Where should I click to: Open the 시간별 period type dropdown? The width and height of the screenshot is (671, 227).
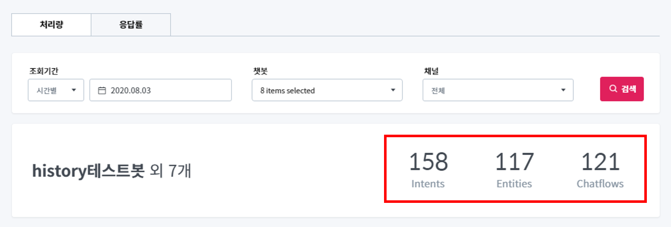coord(56,90)
